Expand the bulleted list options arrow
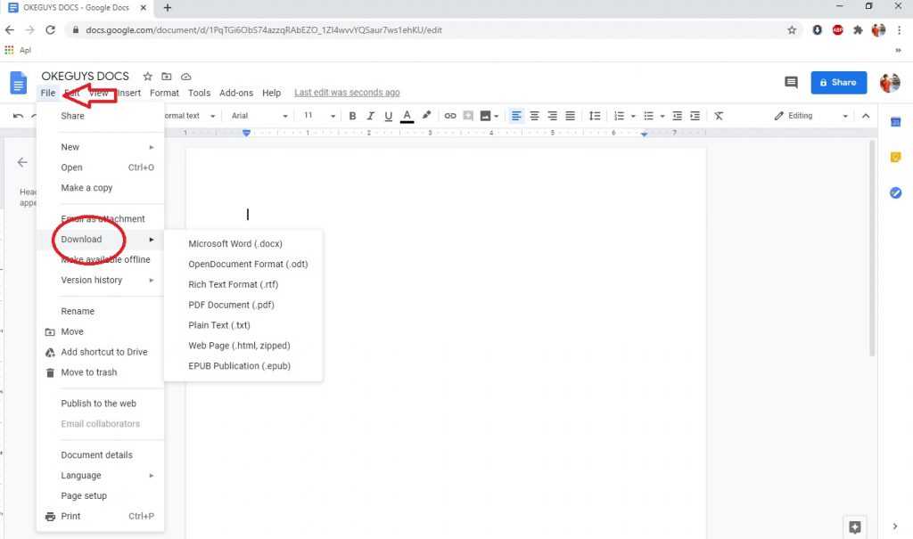Viewport: 913px width, 539px height. (662, 116)
